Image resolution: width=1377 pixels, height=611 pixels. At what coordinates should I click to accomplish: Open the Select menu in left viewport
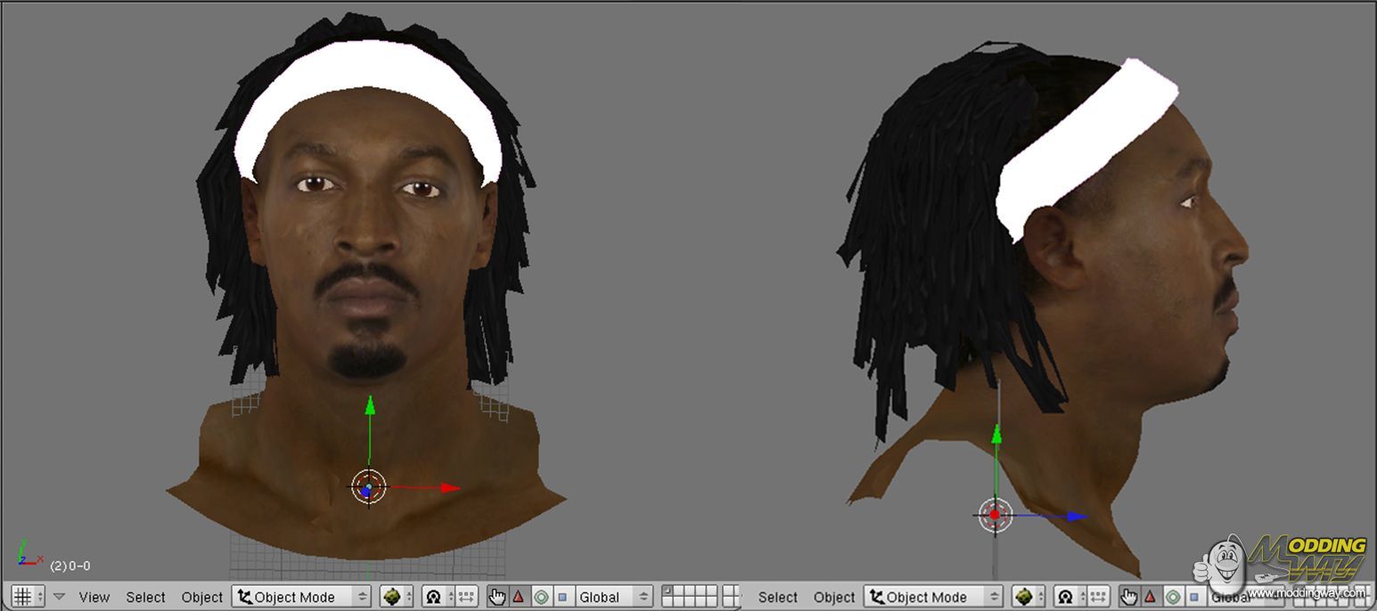click(145, 597)
